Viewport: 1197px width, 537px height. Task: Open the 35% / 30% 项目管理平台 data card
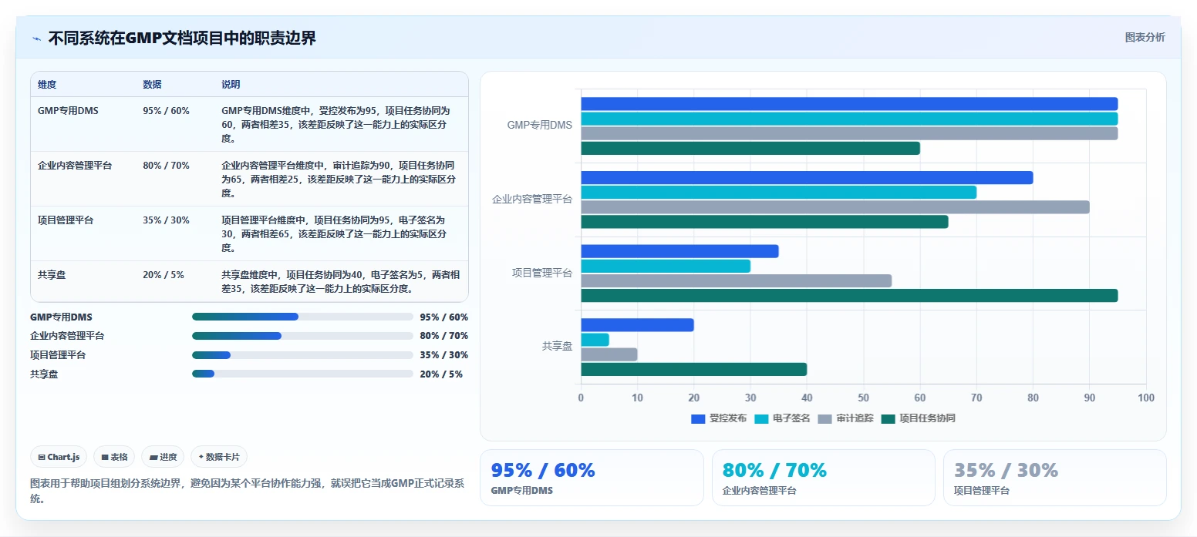point(1054,478)
